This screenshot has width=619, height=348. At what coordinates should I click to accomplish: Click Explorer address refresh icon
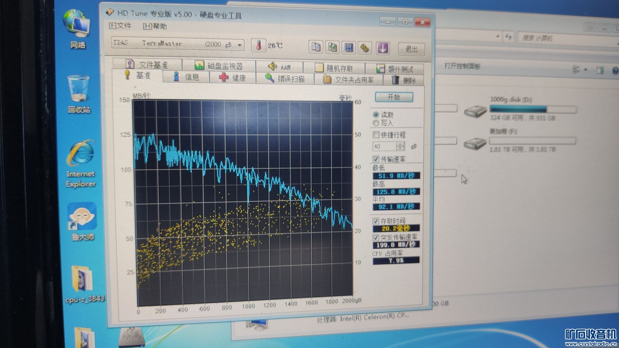point(508,37)
